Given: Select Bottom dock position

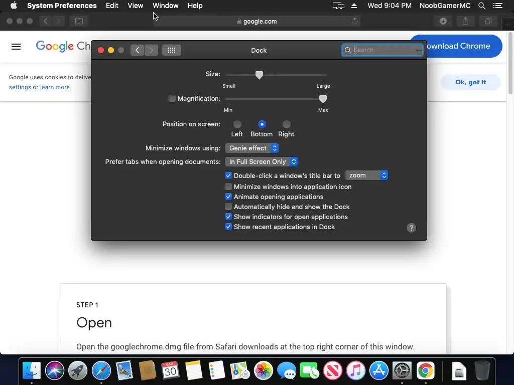Looking at the screenshot, I should [262, 124].
